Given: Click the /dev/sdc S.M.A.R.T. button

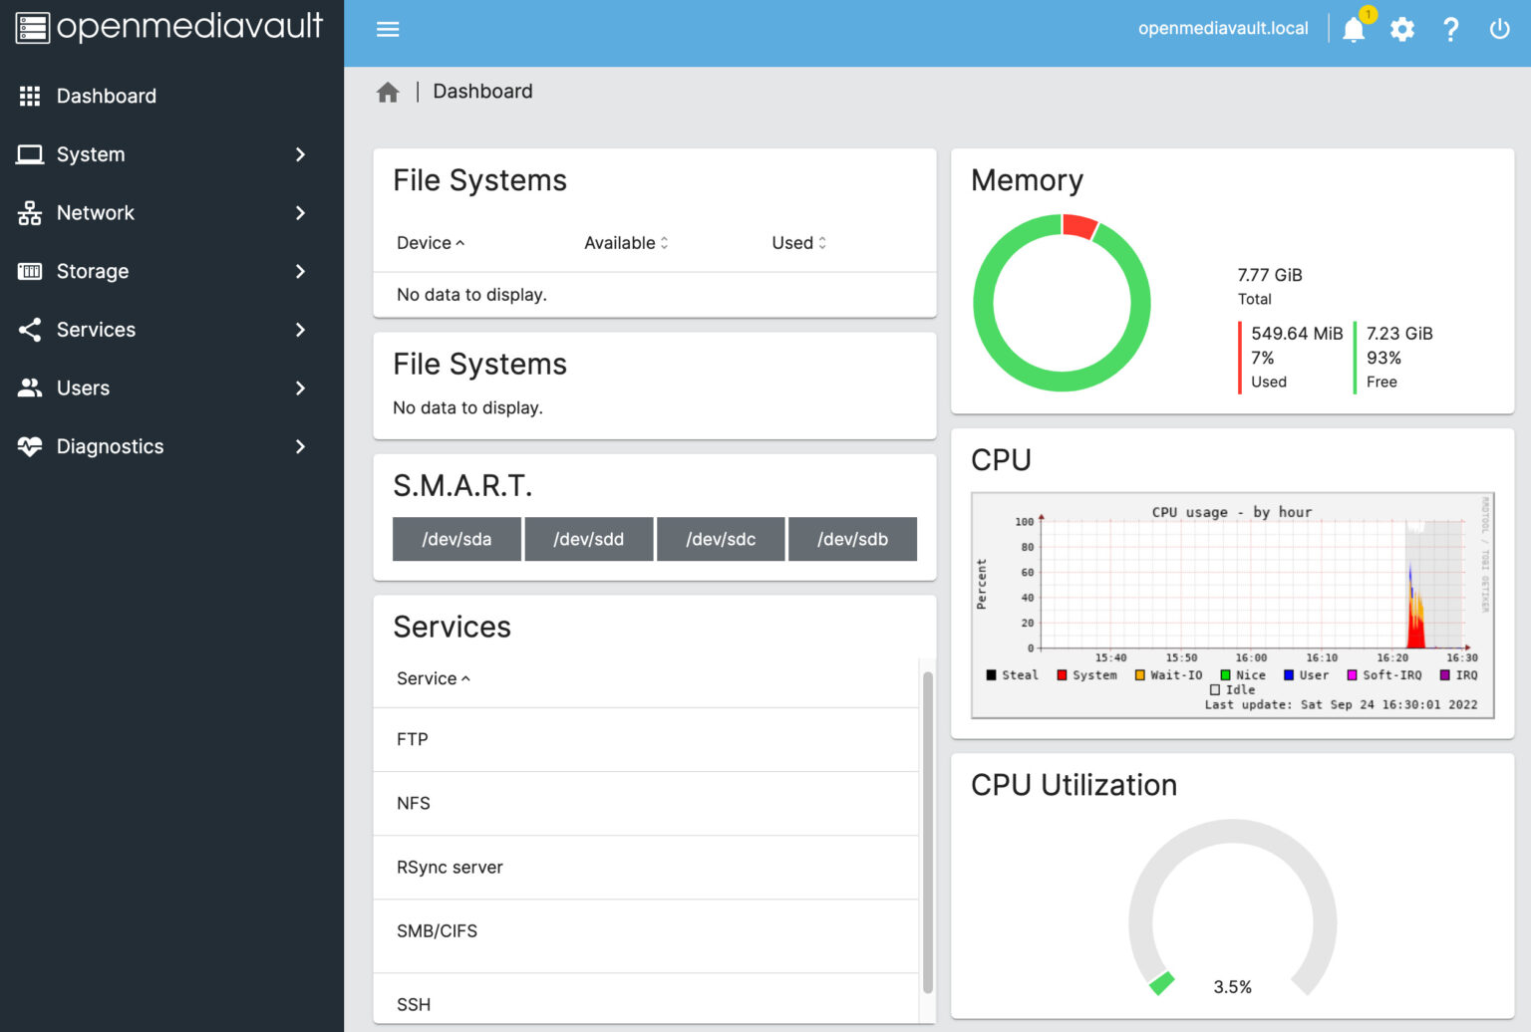Looking at the screenshot, I should click(721, 539).
